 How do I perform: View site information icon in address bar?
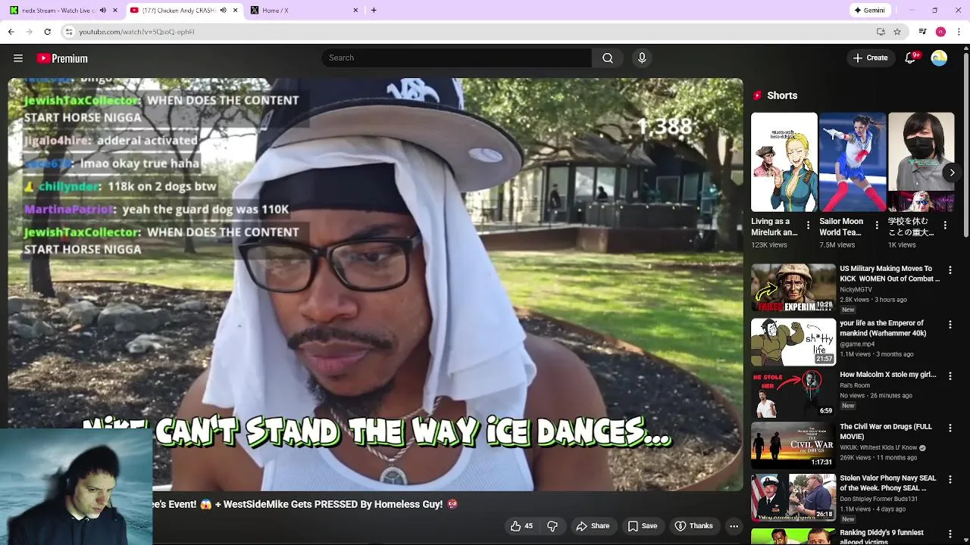(x=68, y=32)
